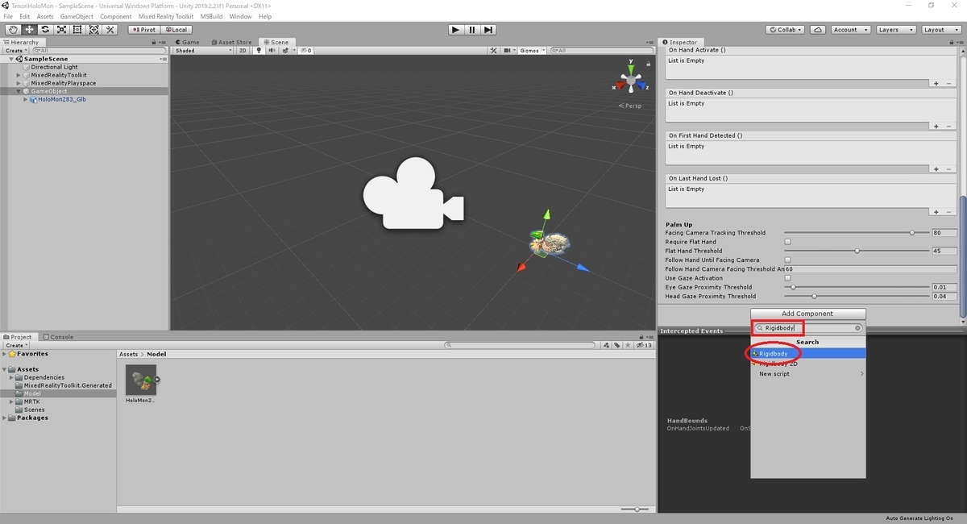Toggle scene effects image icon
Screen dimensions: 967x524
(284, 50)
